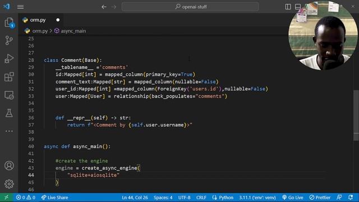The width and height of the screenshot is (359, 202).
Task: Open the Explorer view in activity bar
Action: (9, 22)
